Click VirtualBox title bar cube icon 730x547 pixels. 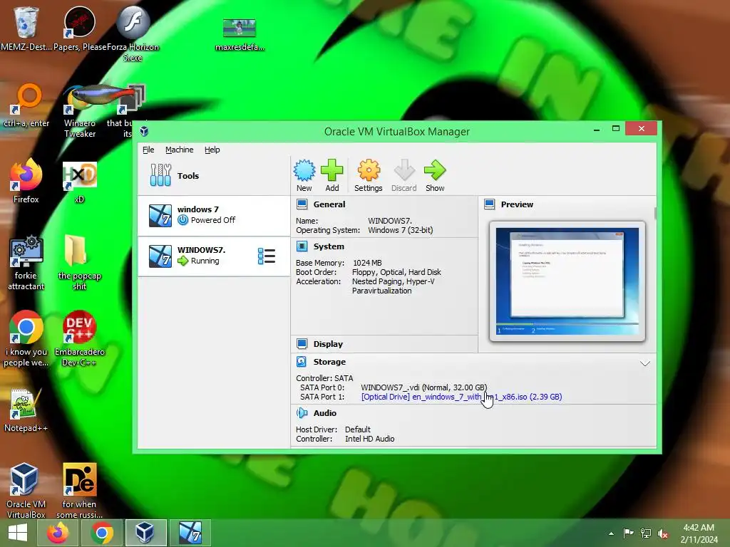144,131
